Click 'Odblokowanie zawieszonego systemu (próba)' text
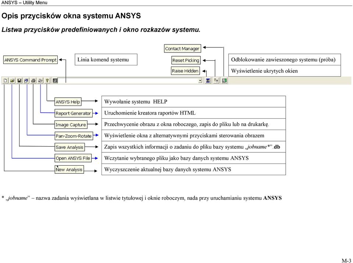The image size is (353, 263). point(283,60)
